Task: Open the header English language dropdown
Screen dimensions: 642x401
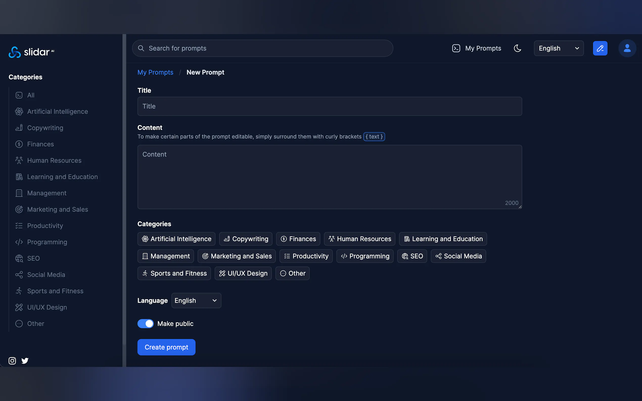Action: [x=559, y=48]
